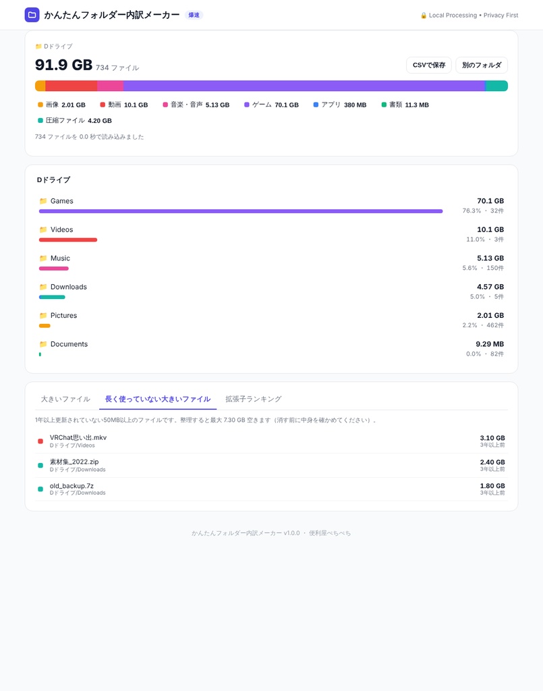Click the purple folder app logo icon
543x691 pixels.
click(32, 15)
